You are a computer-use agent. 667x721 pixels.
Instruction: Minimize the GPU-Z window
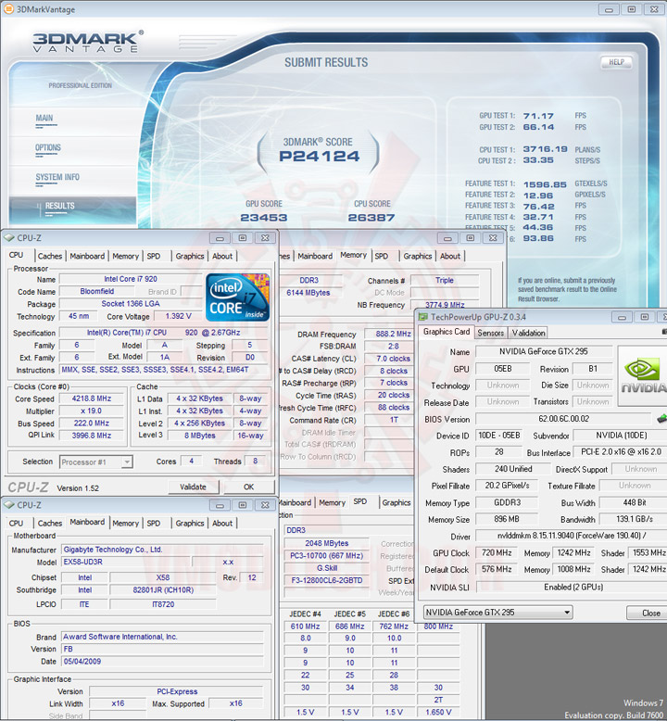[622, 317]
